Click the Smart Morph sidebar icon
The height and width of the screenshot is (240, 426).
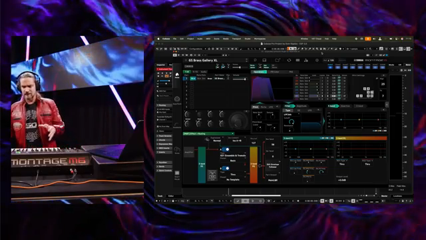click(177, 175)
